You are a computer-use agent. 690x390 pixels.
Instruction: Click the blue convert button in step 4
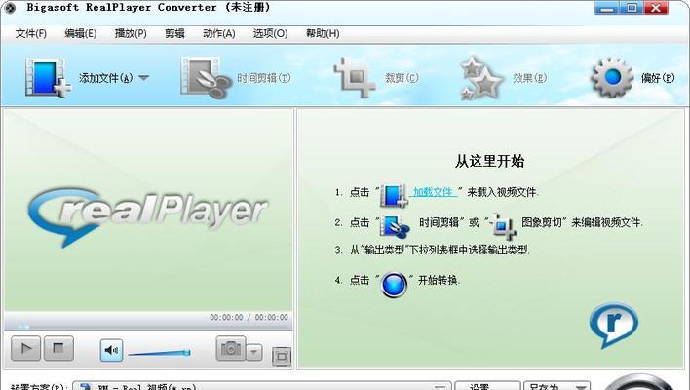[x=394, y=285]
